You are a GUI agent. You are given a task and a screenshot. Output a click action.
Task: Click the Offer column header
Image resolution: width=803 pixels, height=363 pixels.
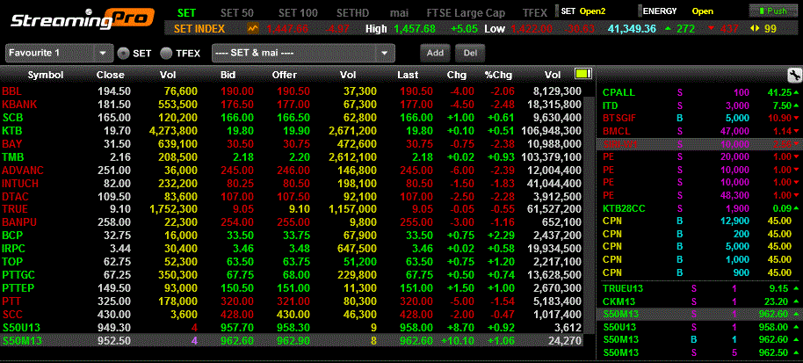(285, 75)
